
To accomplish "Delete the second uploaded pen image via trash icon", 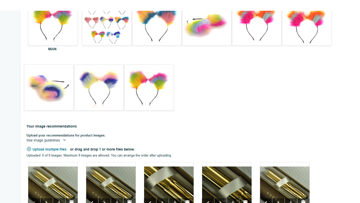I will pos(129,201).
